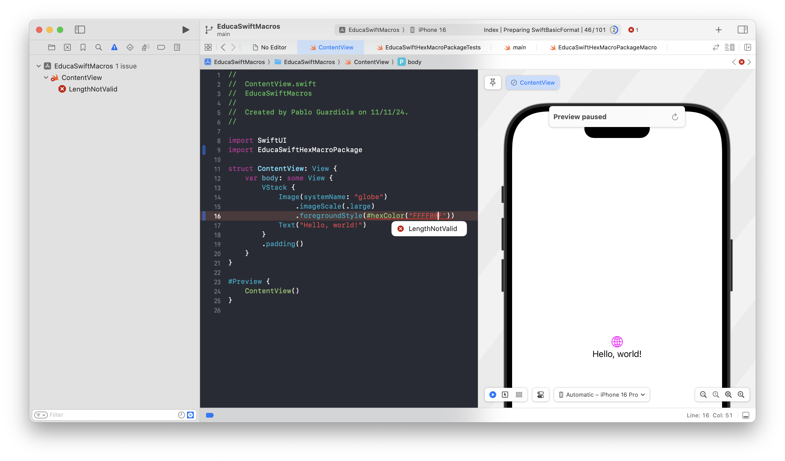Click the ContentView preview button
Image resolution: width=785 pixels, height=461 pixels.
click(x=532, y=83)
